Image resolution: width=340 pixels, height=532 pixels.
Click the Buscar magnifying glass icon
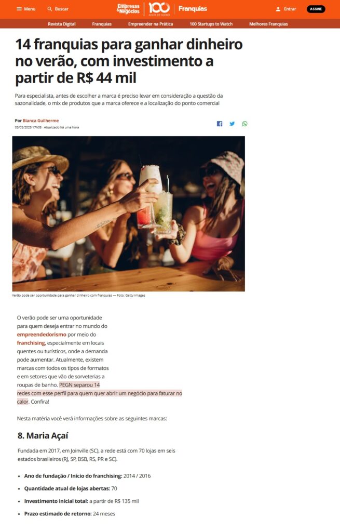[x=50, y=9]
